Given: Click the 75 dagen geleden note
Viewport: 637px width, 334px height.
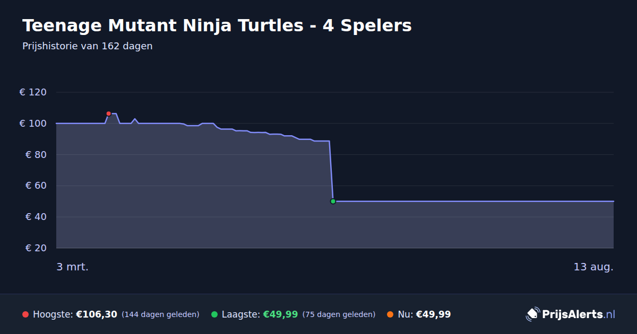Looking at the screenshot, I should 339,314.
